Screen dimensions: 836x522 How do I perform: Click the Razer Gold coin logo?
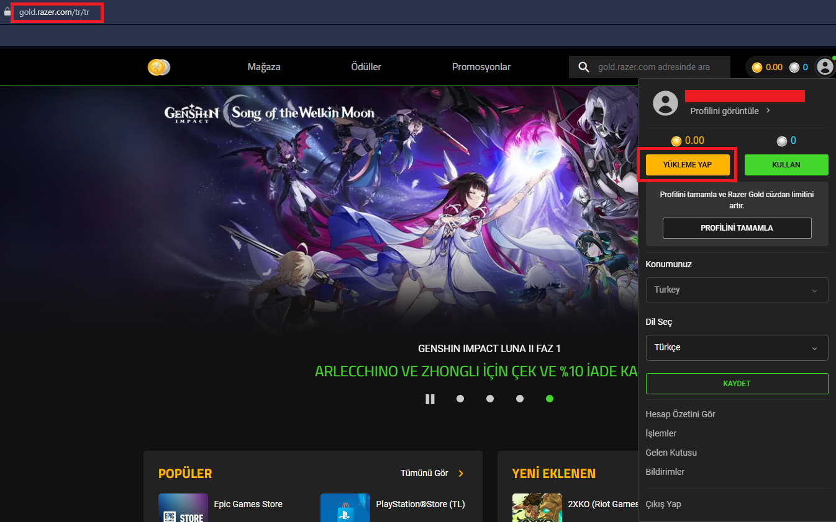[x=159, y=67]
